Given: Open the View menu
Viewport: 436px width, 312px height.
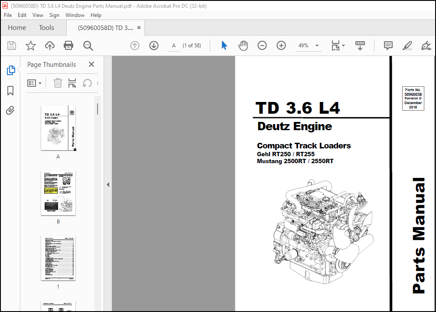Looking at the screenshot, I should click(x=38, y=15).
